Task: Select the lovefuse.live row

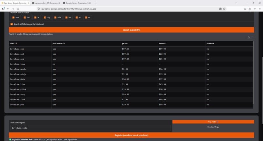Action: click(131, 84)
